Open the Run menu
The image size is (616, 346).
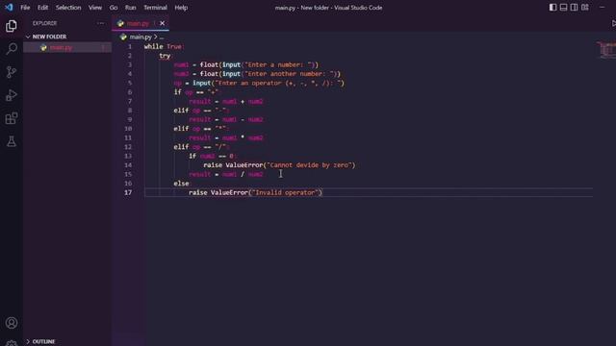pos(131,8)
